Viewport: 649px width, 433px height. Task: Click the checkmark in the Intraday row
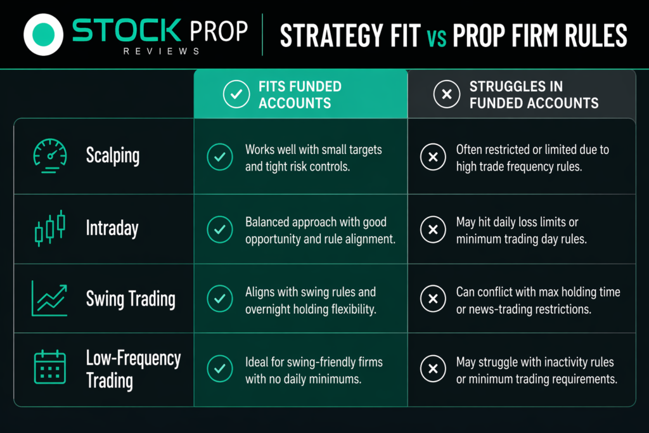(220, 229)
